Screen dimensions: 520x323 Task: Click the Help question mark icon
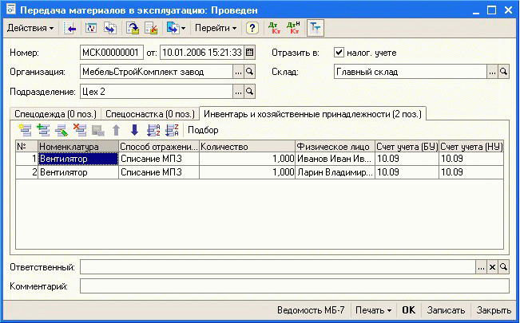pyautogui.click(x=252, y=28)
